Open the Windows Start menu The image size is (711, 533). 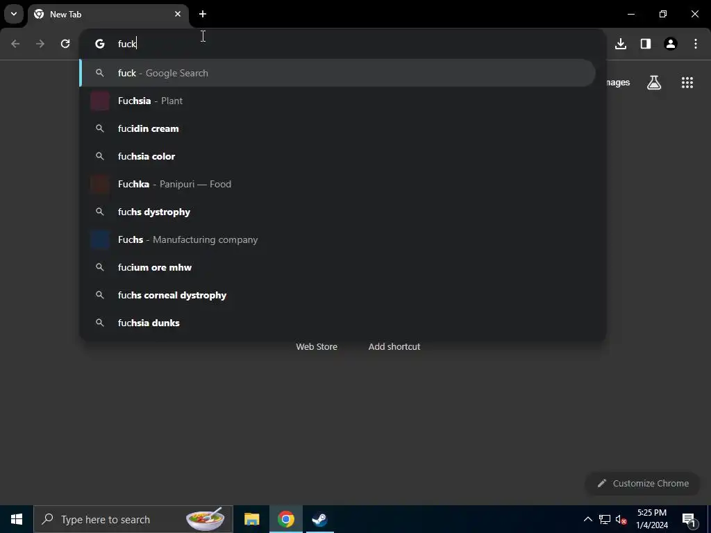pos(17,519)
